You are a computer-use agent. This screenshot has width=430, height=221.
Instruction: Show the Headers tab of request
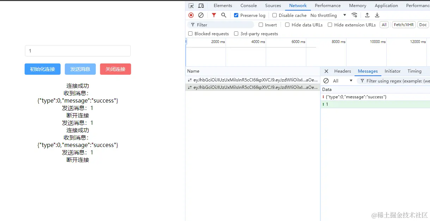click(343, 71)
